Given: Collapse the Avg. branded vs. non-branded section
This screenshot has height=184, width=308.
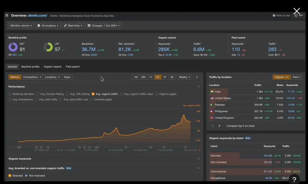Looking at the screenshot, I should click(199, 168).
